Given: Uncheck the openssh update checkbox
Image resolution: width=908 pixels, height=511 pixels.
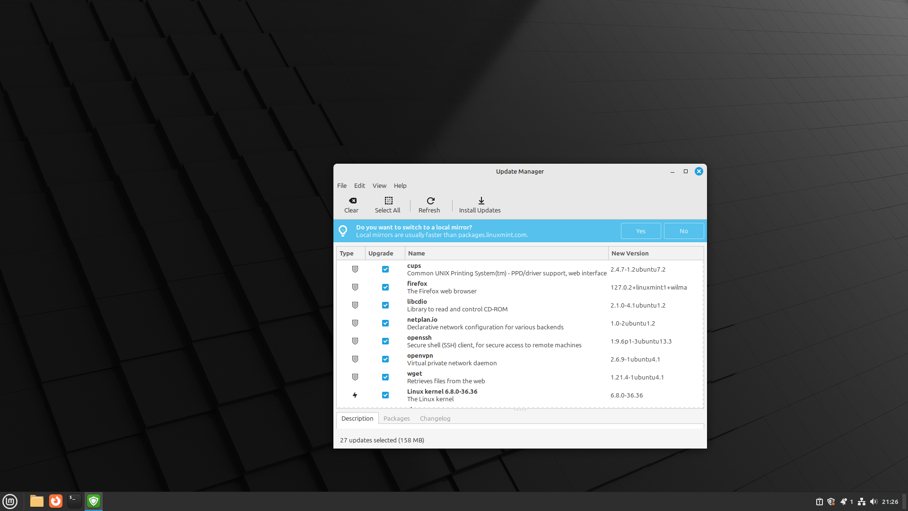Looking at the screenshot, I should click(385, 341).
